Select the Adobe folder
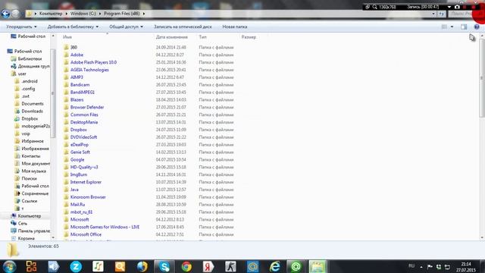485x273 pixels. point(77,55)
